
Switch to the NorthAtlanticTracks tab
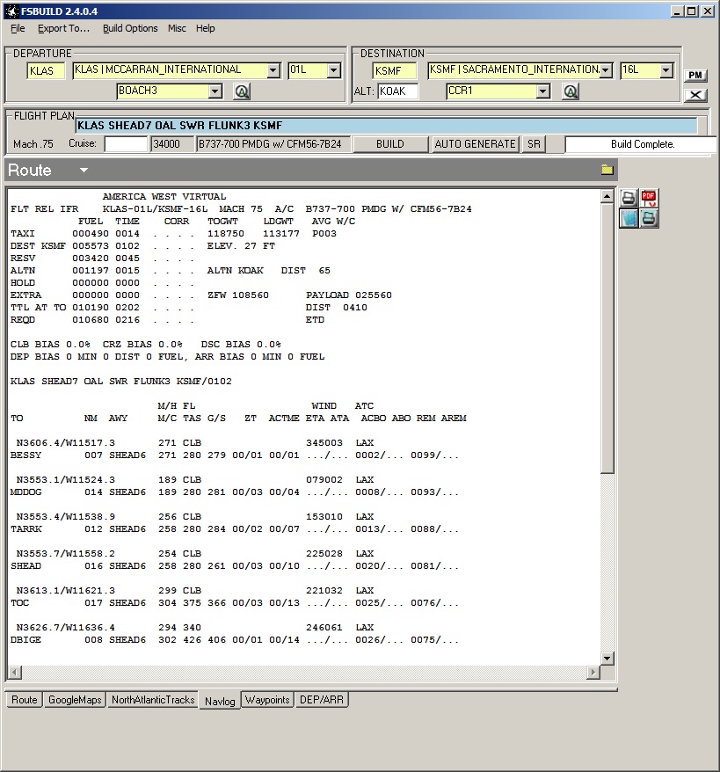pos(153,700)
